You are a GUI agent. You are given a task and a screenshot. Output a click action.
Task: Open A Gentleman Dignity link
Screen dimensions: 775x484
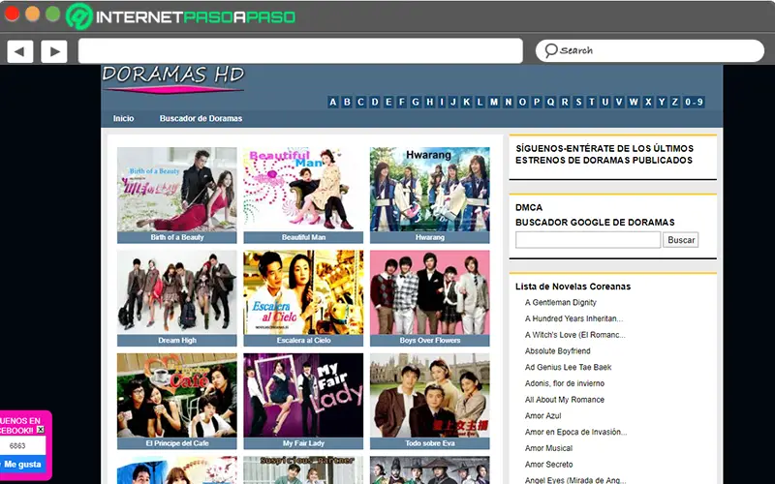pos(561,302)
